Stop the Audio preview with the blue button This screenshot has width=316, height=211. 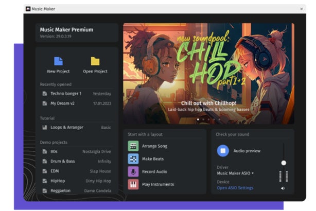click(223, 151)
